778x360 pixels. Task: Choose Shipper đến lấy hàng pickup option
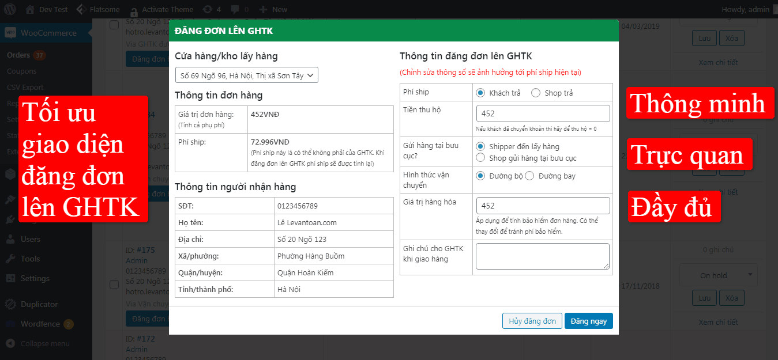coord(480,146)
